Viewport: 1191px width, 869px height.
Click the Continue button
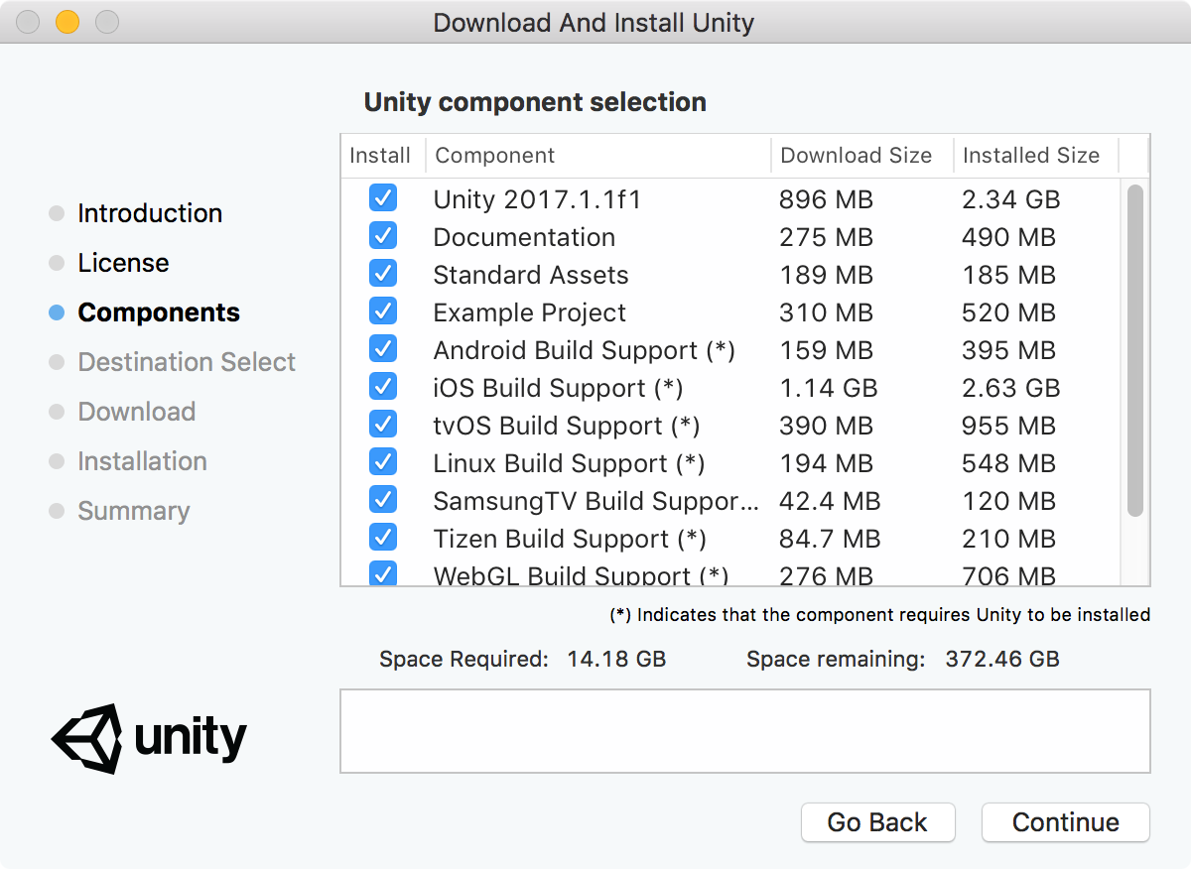1066,822
